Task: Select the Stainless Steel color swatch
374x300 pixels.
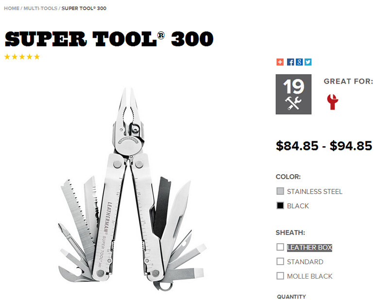Action: [280, 191]
